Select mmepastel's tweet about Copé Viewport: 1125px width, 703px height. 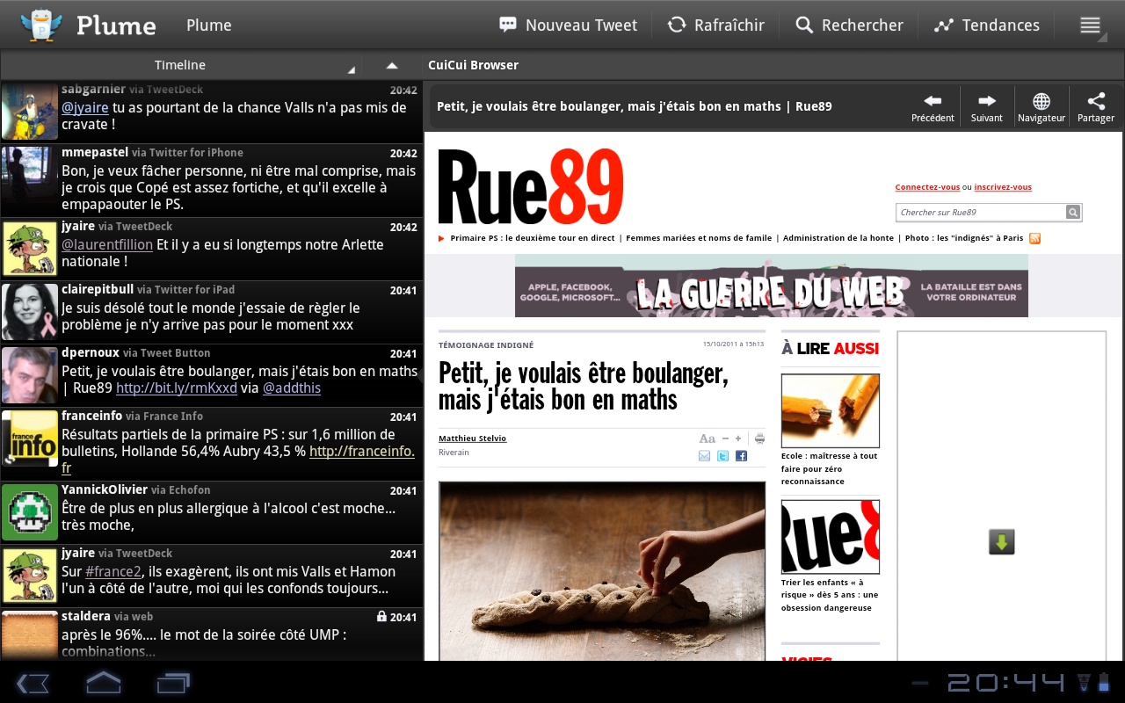click(212, 180)
